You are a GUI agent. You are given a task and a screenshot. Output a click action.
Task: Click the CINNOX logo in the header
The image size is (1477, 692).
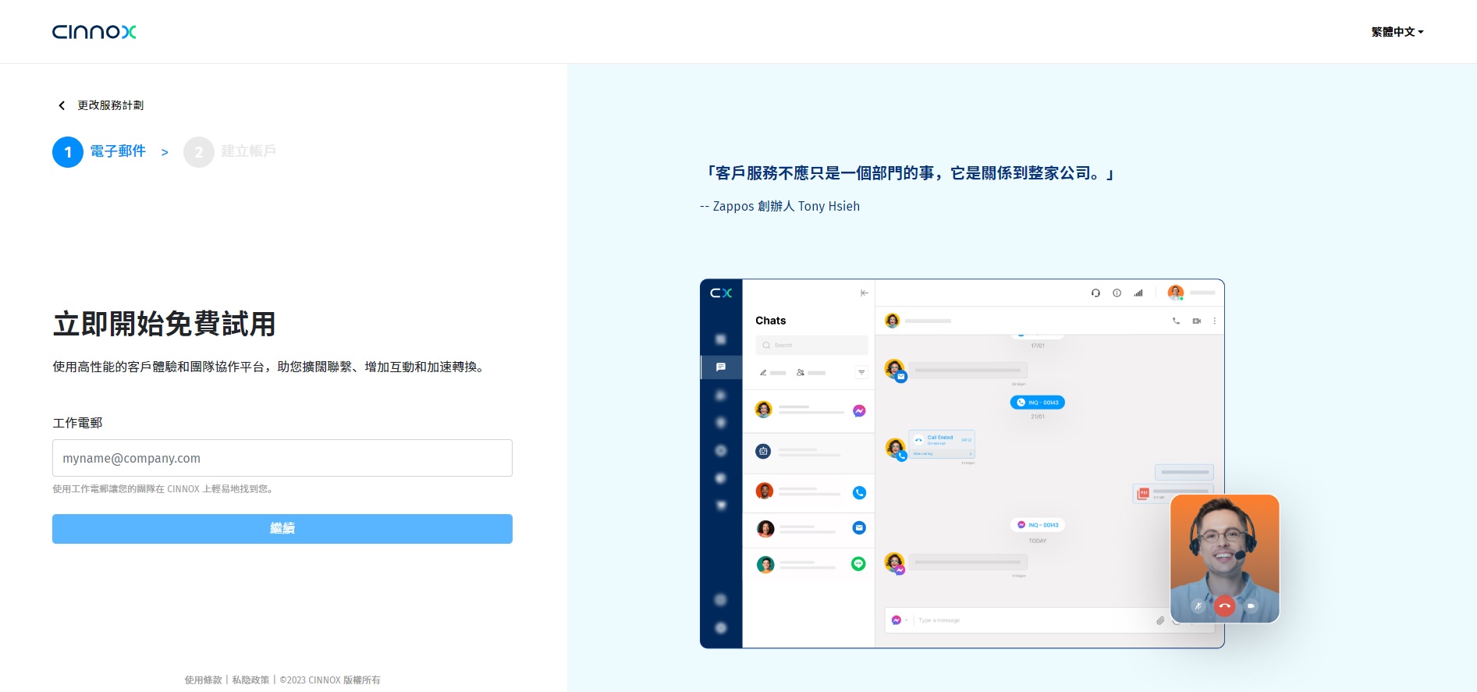[x=94, y=32]
